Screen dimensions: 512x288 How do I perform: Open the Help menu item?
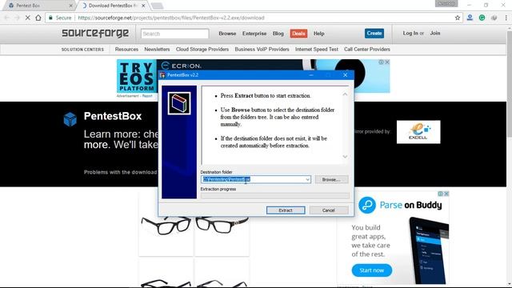318,34
